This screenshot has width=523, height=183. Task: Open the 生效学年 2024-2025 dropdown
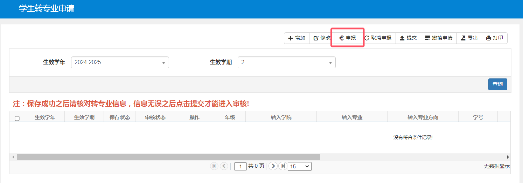tap(120, 62)
